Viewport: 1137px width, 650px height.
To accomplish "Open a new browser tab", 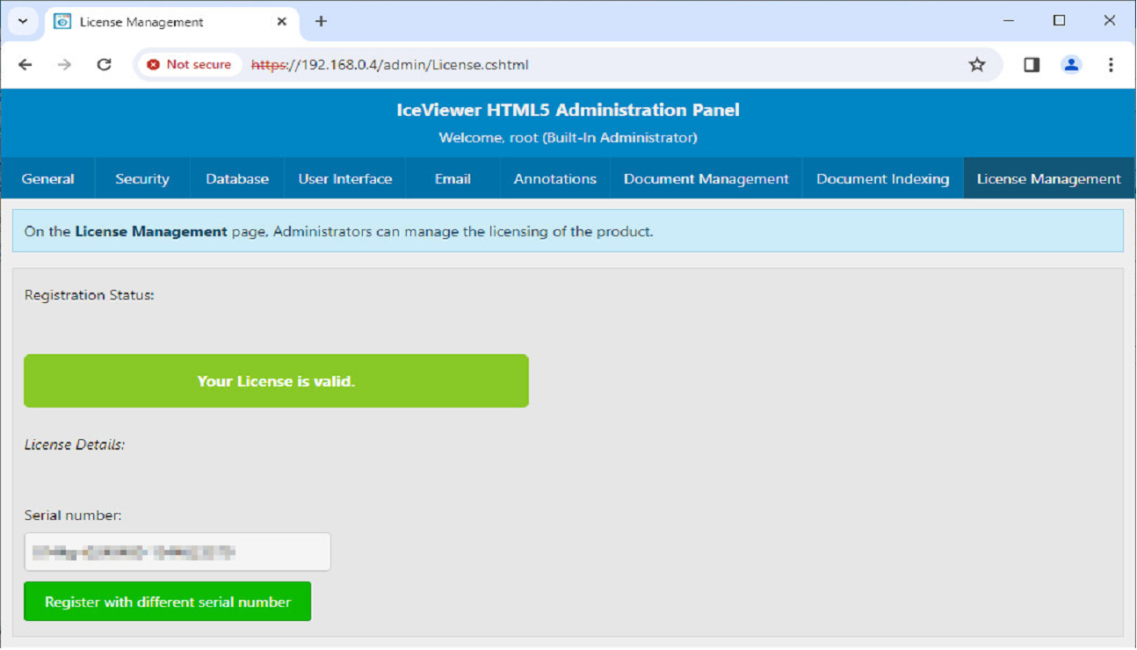I will [321, 21].
